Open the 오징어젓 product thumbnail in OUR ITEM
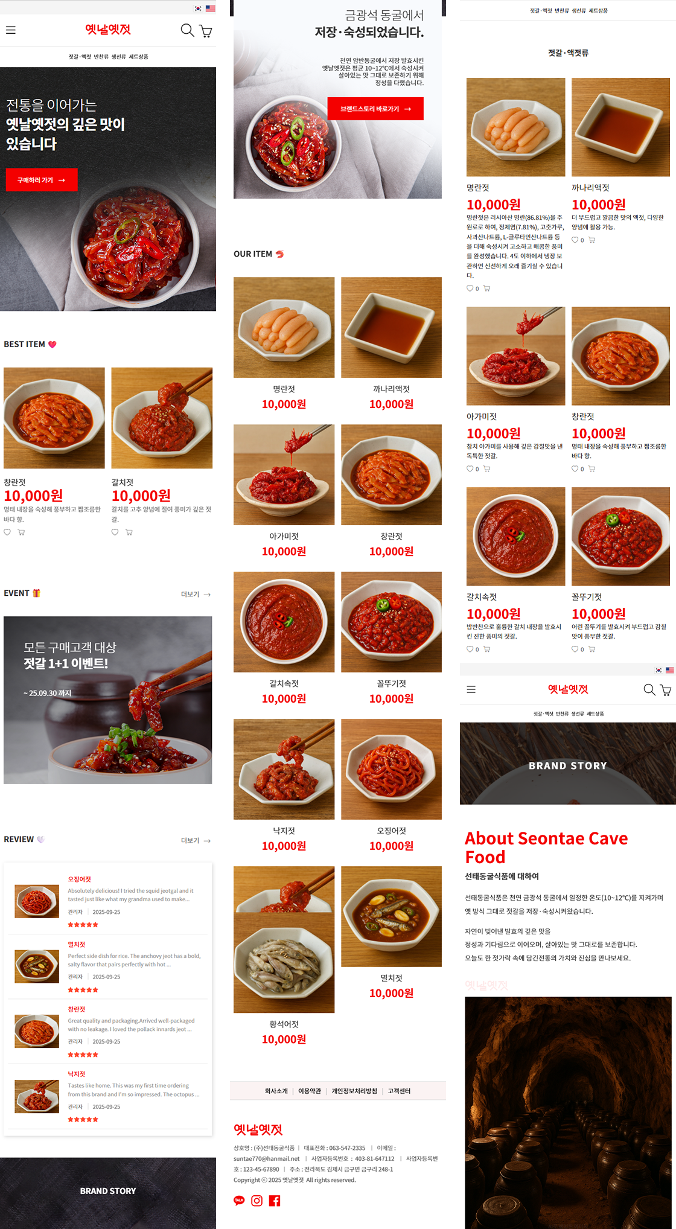Viewport: 676px width, 1229px height. coord(392,769)
